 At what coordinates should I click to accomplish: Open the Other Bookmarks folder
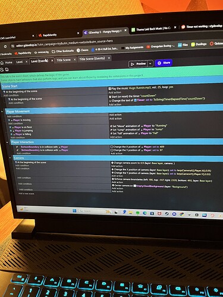coord(62,51)
